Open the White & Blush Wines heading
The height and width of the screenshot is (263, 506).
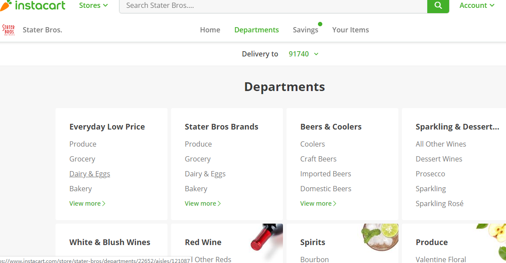click(x=110, y=242)
